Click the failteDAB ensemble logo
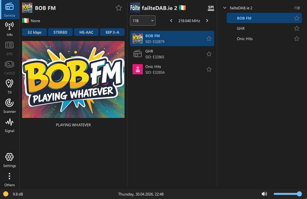 pos(135,8)
